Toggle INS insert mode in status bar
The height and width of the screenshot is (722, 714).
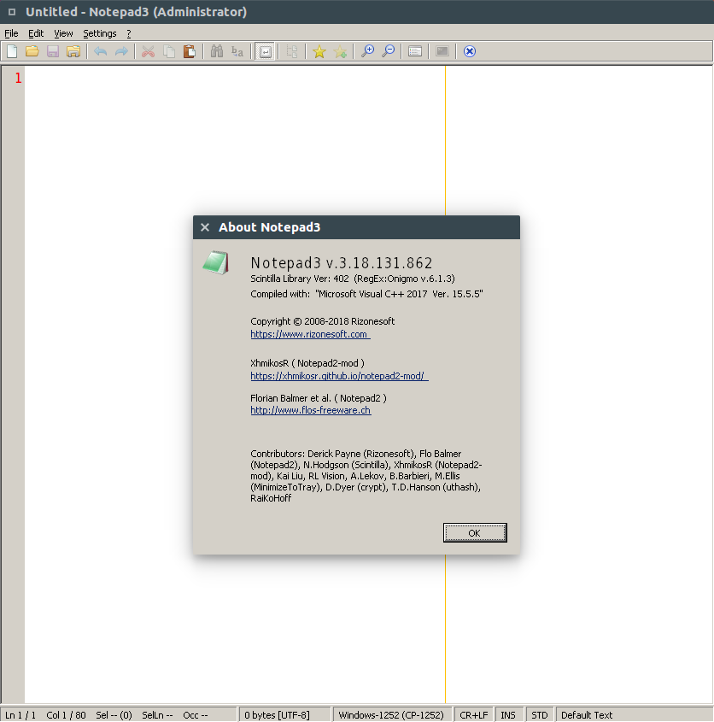pos(508,714)
